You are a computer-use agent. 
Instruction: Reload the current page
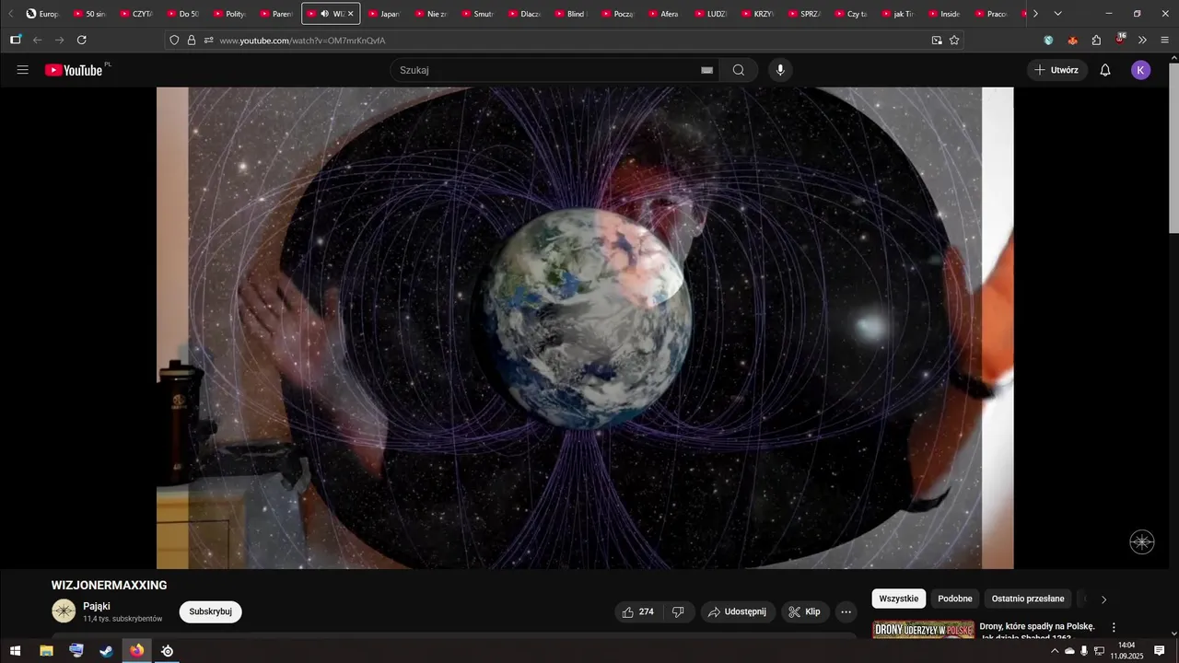coord(81,40)
